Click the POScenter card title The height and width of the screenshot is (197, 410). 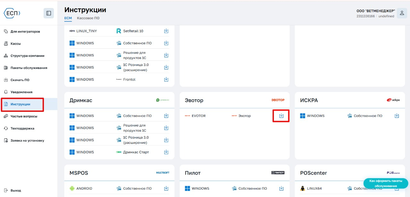[x=314, y=173]
